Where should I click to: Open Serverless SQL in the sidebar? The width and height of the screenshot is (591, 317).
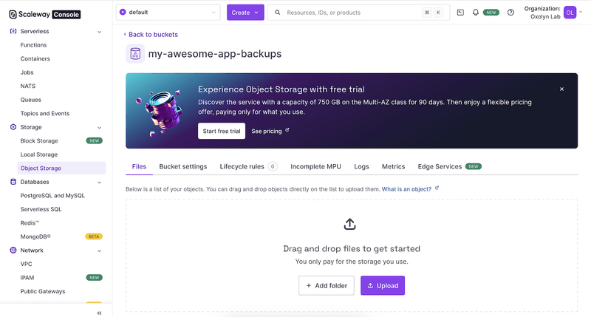pos(41,209)
